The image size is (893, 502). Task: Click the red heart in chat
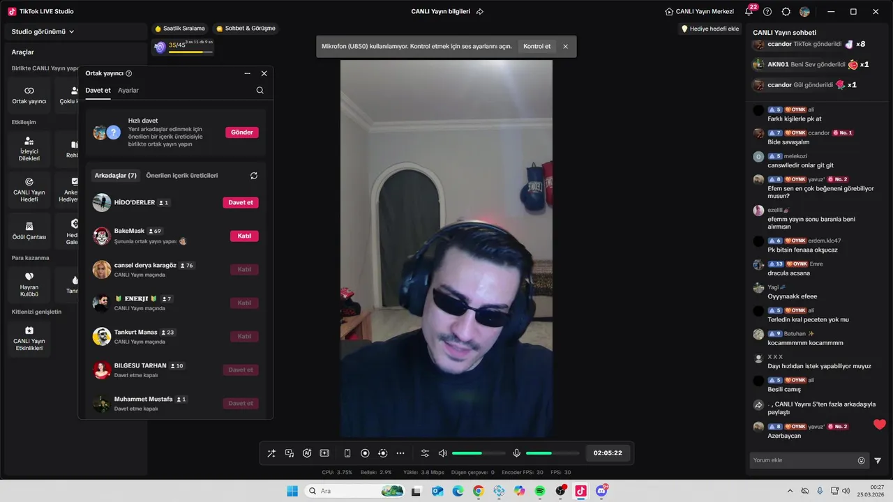(880, 425)
